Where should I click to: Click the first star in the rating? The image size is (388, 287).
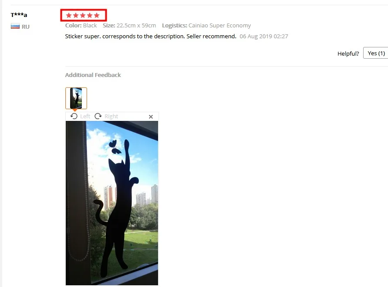point(69,15)
